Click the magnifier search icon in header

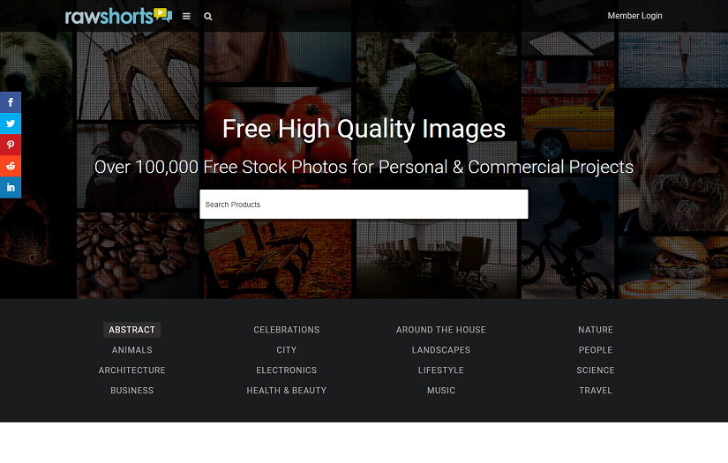coord(208,16)
